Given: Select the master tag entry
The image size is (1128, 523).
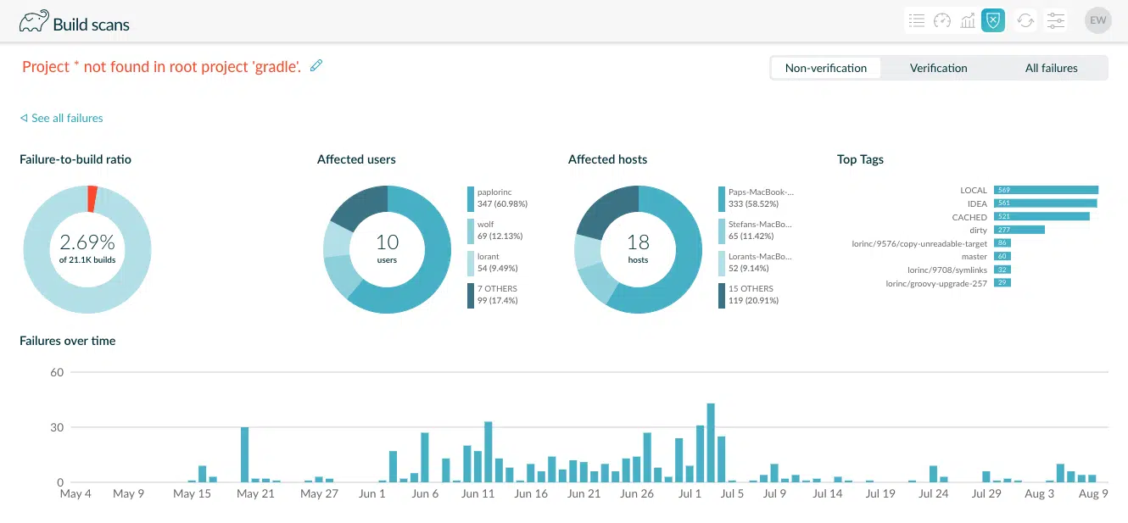Looking at the screenshot, I should coord(1002,256).
